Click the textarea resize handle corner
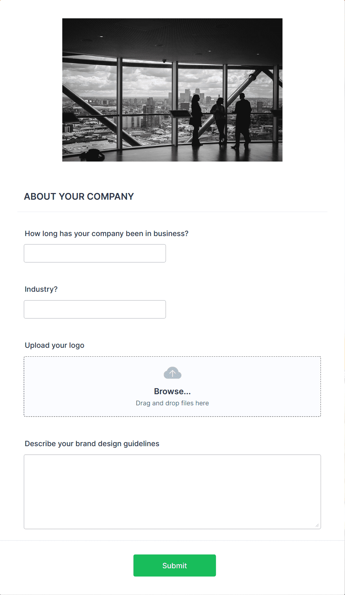The height and width of the screenshot is (595, 345). [317, 525]
